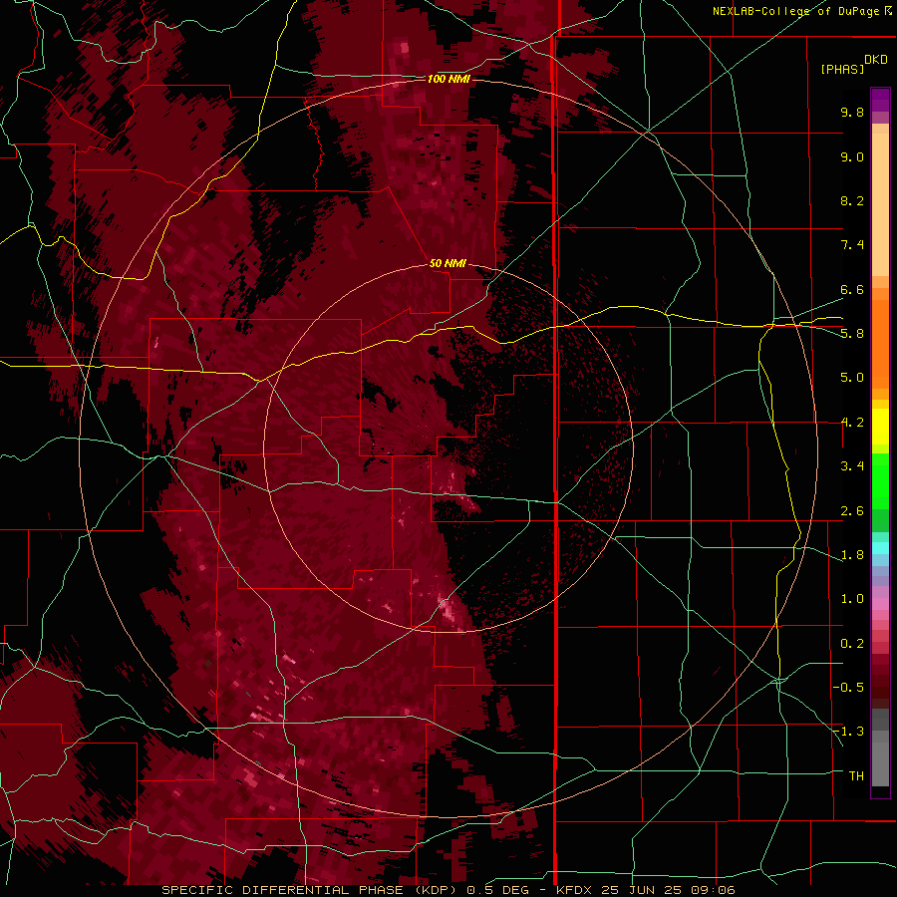Click the 8.2 scale value
The image size is (897, 897).
[852, 200]
